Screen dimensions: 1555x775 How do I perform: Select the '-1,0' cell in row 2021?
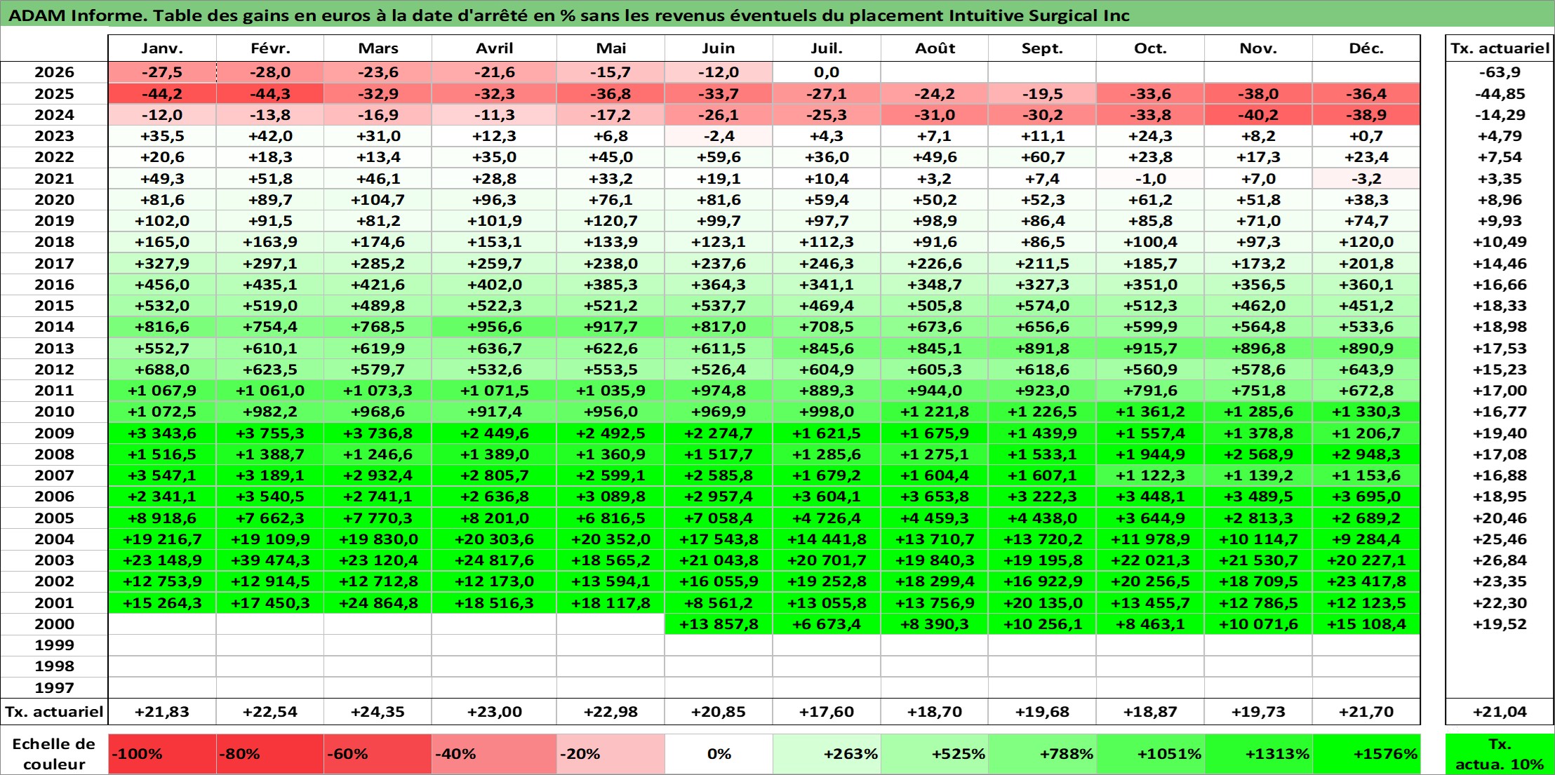click(x=1150, y=178)
